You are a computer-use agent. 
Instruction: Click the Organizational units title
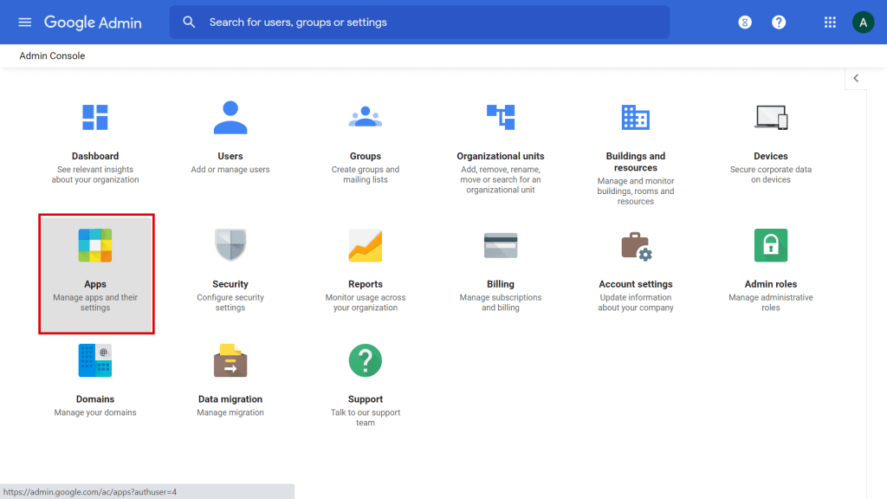(x=501, y=156)
